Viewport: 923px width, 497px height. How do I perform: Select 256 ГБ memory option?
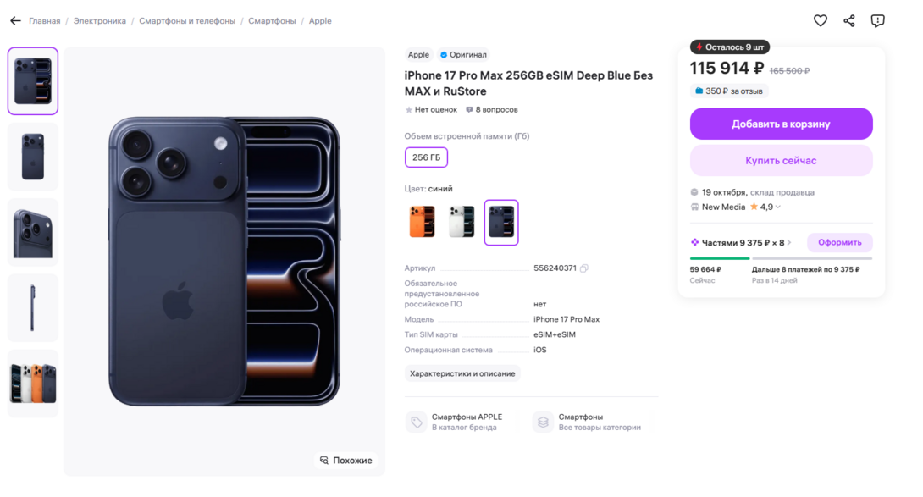point(426,157)
